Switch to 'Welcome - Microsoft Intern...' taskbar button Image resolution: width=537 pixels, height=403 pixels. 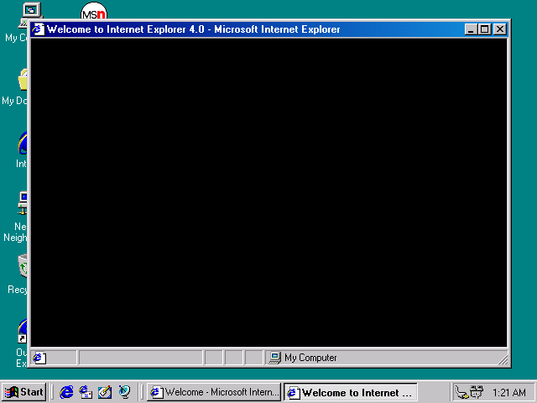coord(214,392)
